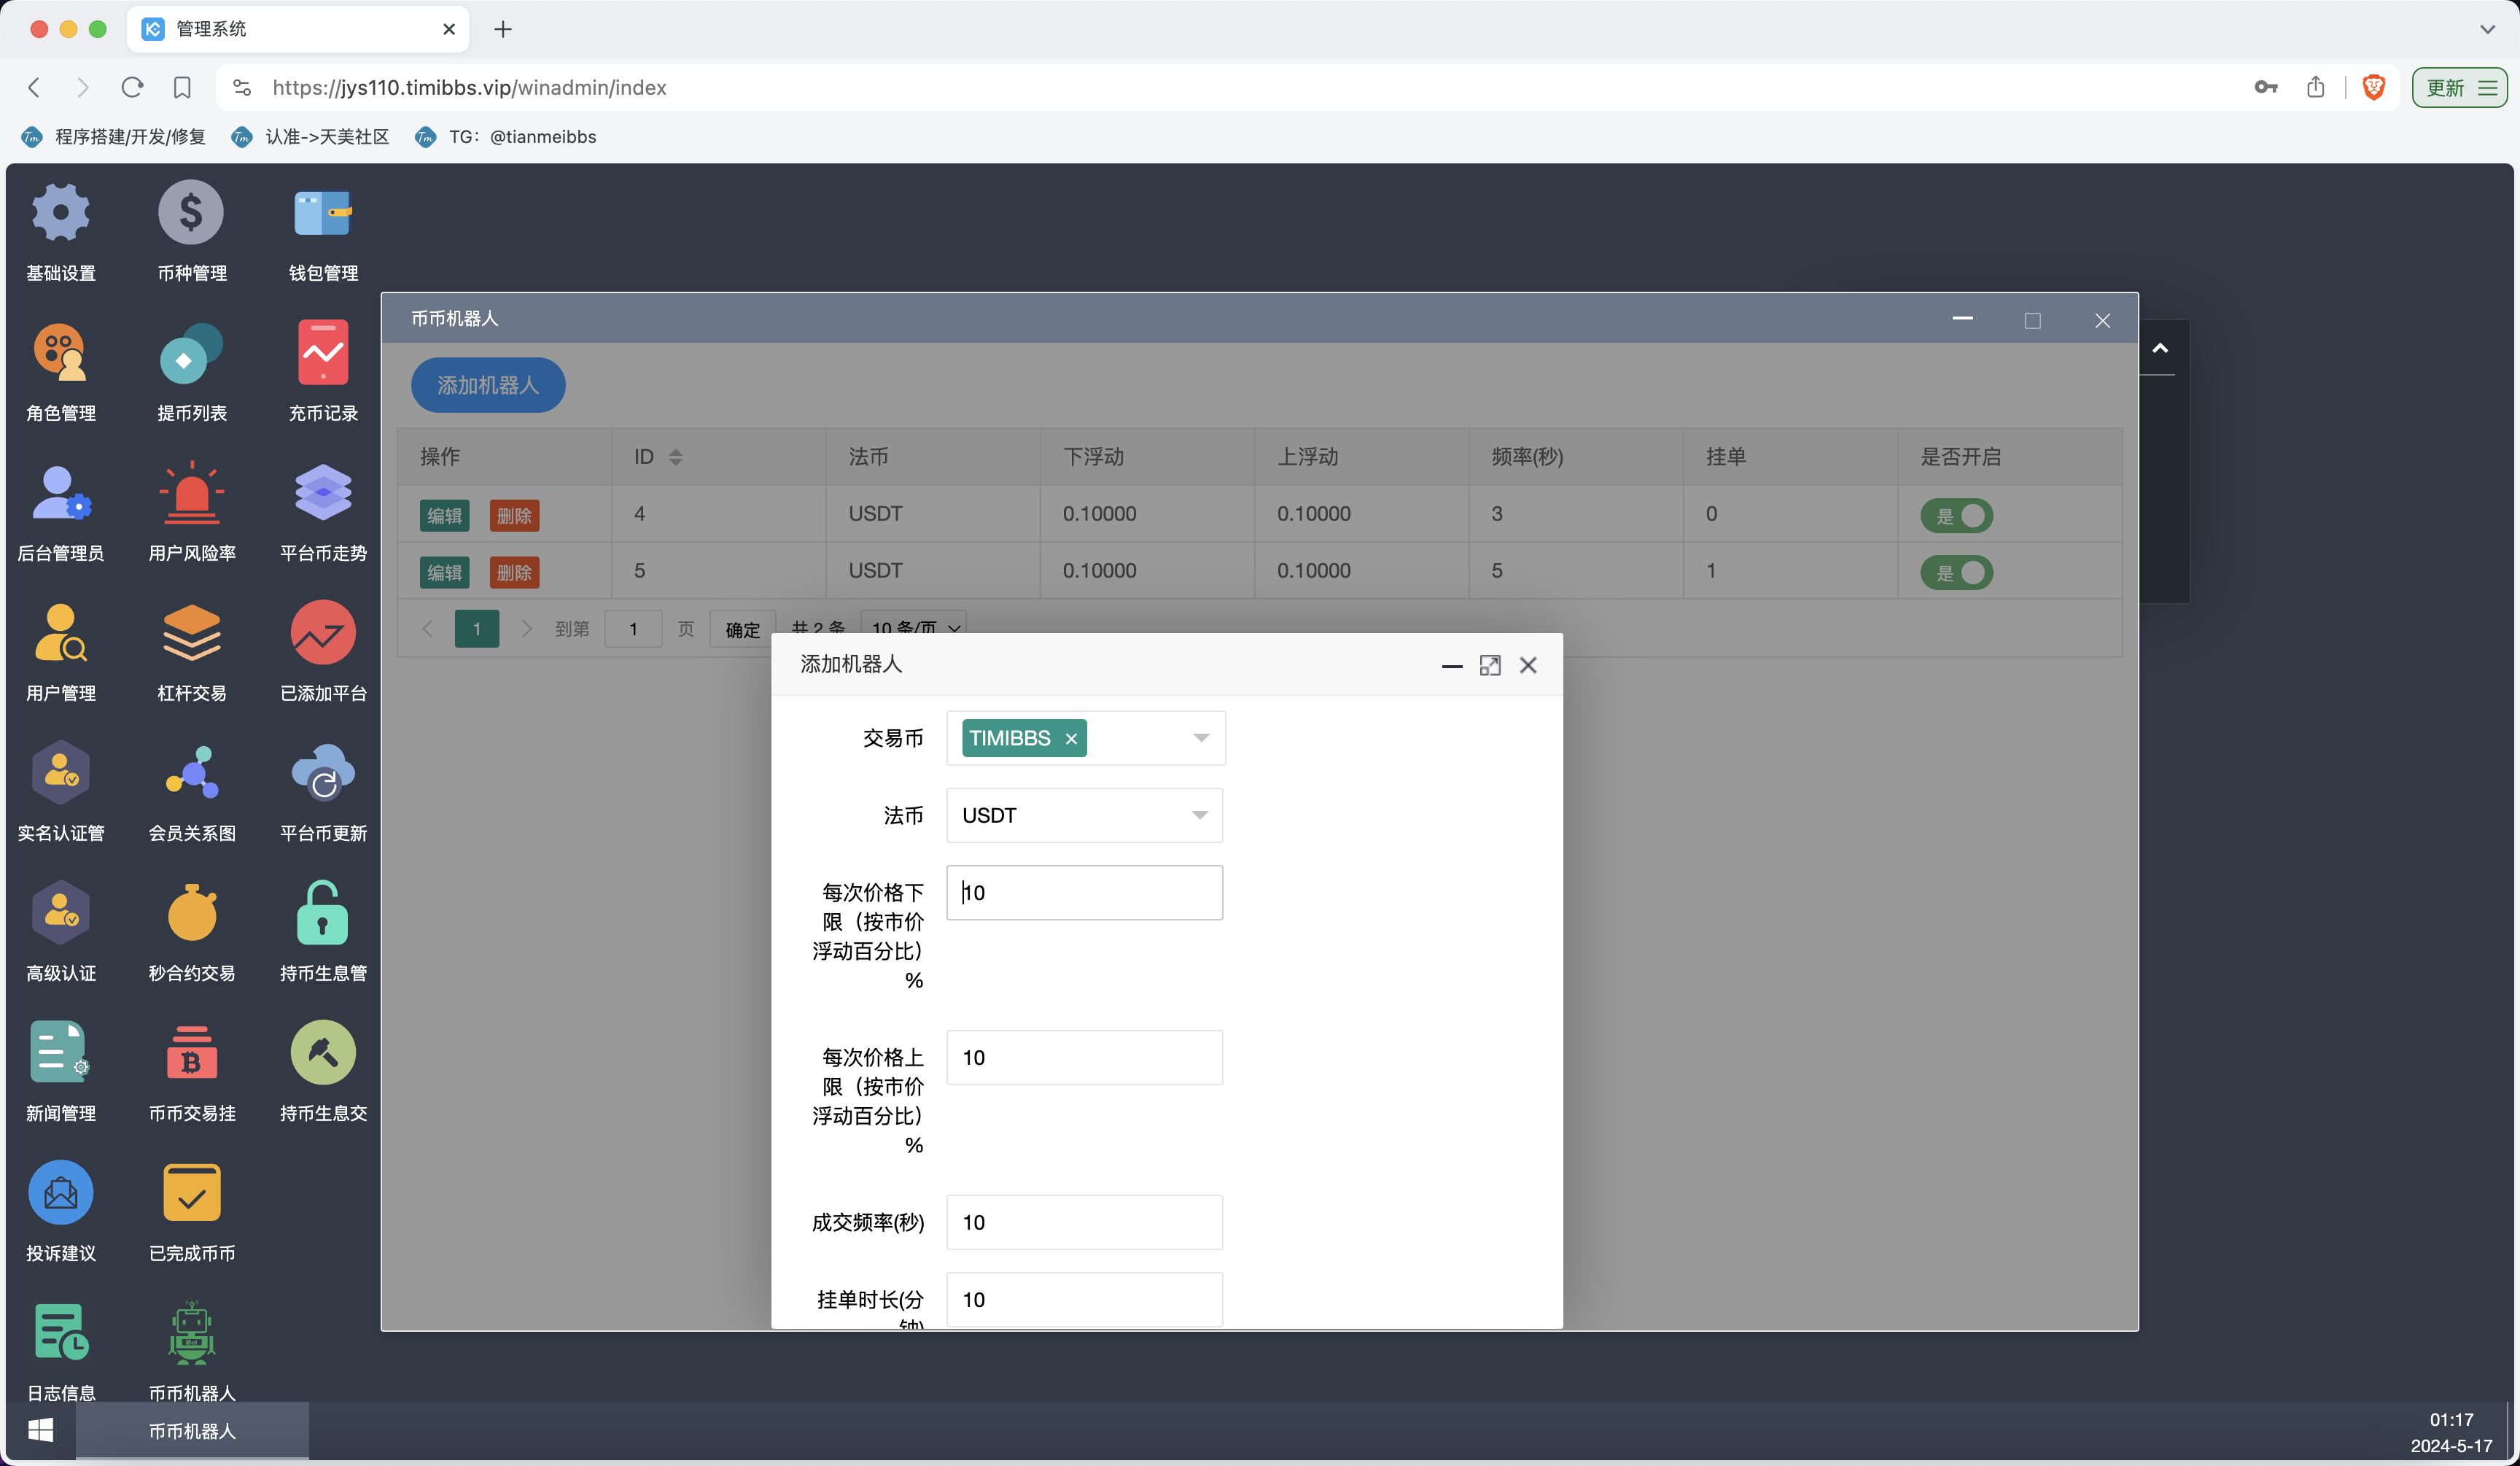
Task: Open 平台币走势 layers icon
Action: [x=323, y=492]
